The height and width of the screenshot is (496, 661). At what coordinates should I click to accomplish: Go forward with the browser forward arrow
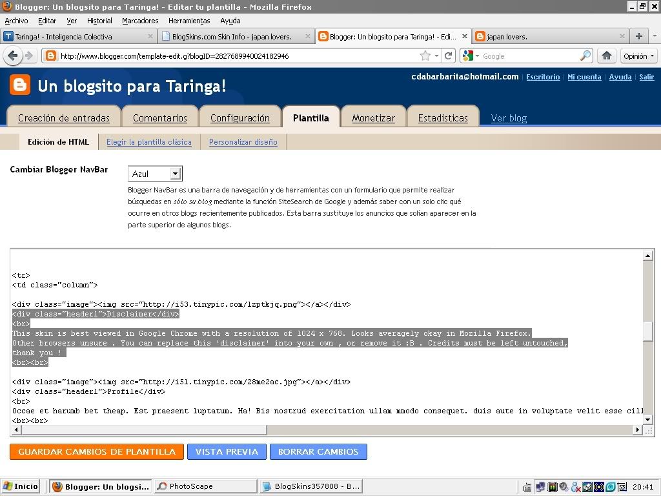[x=29, y=56]
